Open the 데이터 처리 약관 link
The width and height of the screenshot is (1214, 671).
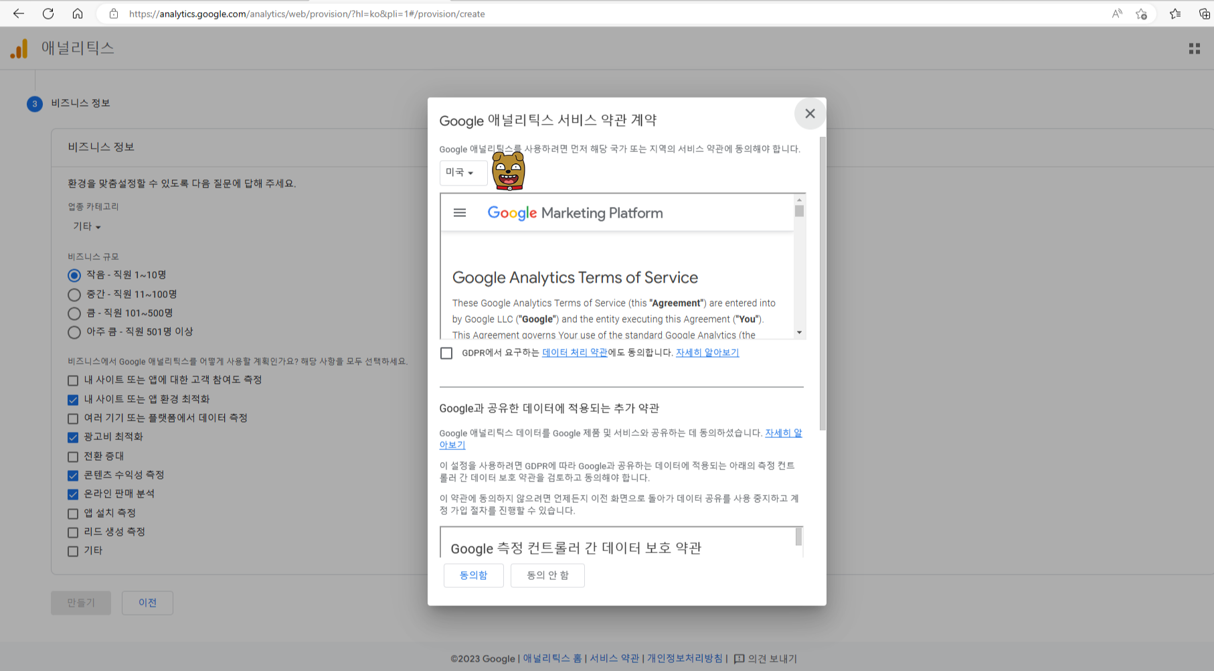click(575, 352)
